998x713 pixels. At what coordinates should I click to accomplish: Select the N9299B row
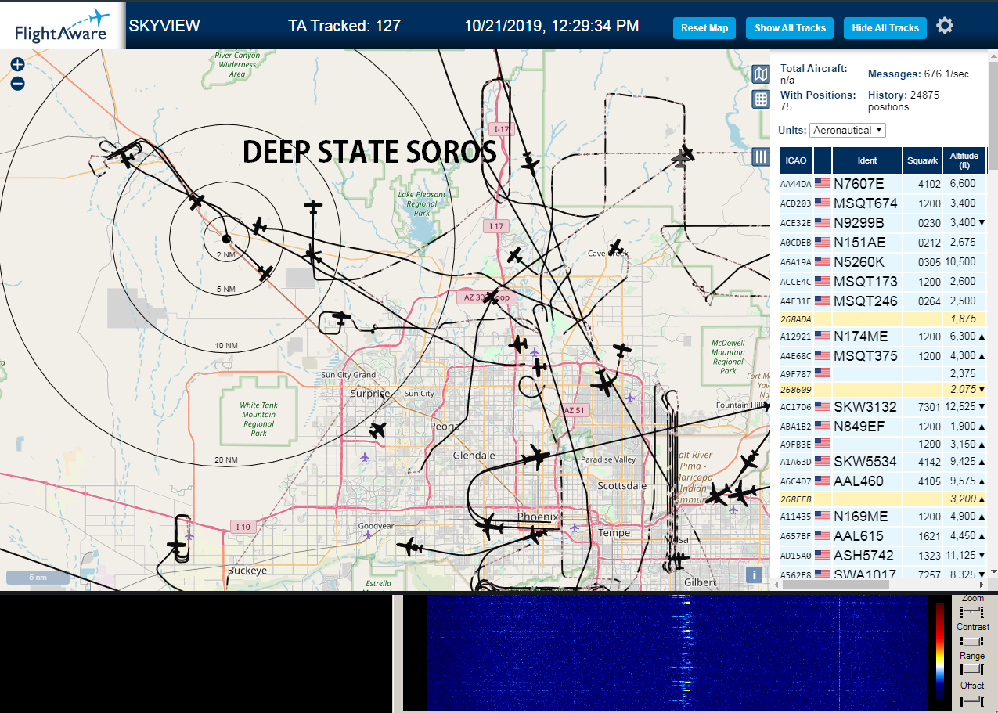[x=883, y=222]
